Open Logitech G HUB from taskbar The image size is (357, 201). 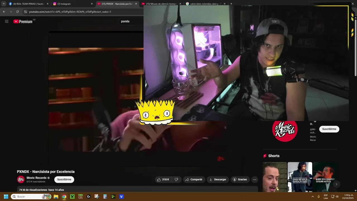[x=89, y=197]
